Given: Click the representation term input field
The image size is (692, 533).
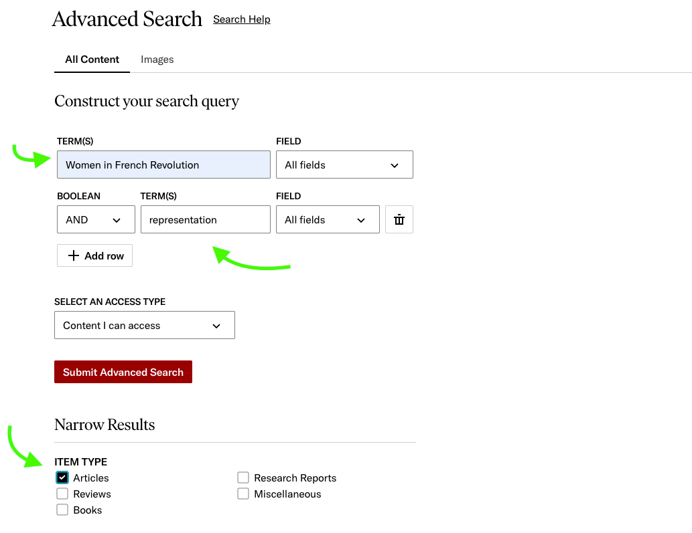Looking at the screenshot, I should click(205, 219).
